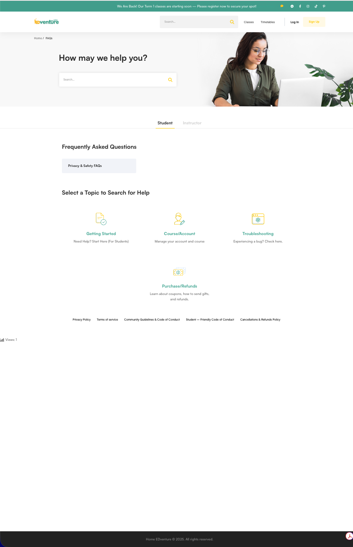Open the TikTok social icon

point(316,6)
